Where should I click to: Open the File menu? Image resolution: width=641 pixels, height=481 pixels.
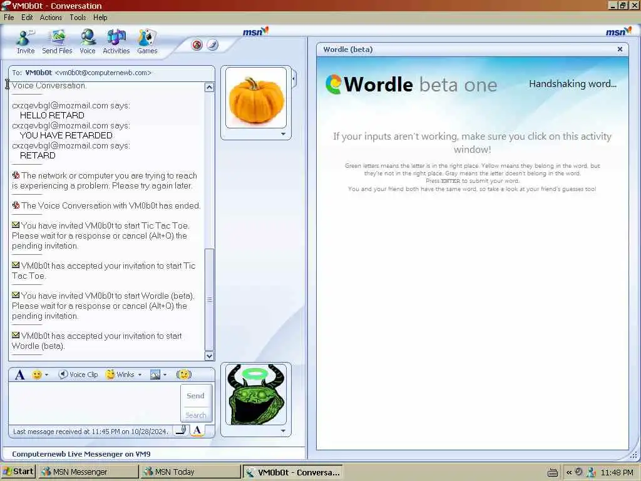click(x=9, y=18)
